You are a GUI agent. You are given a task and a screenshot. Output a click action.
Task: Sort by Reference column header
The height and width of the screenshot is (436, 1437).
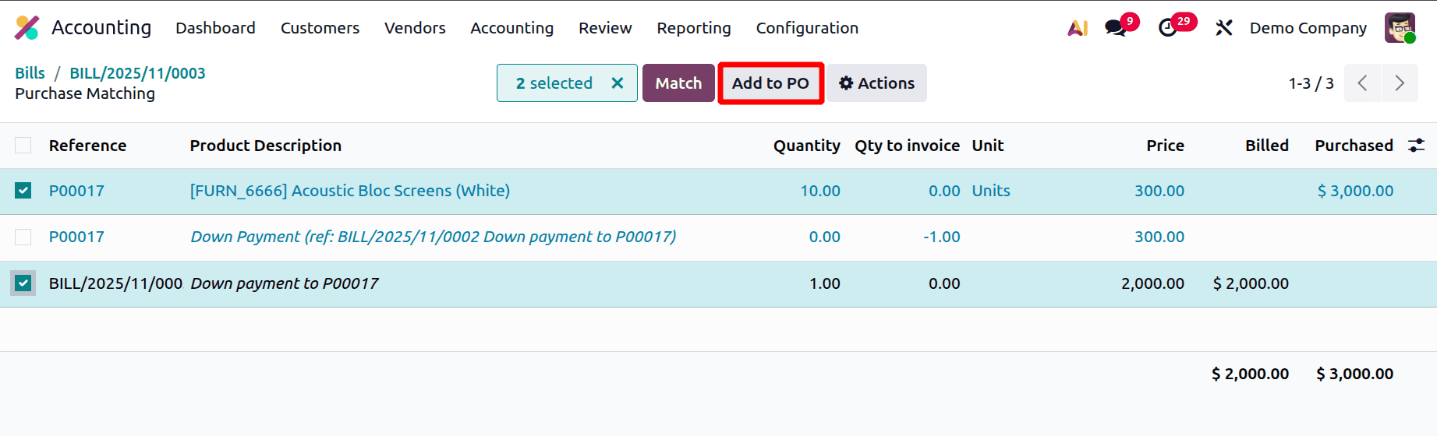click(87, 146)
